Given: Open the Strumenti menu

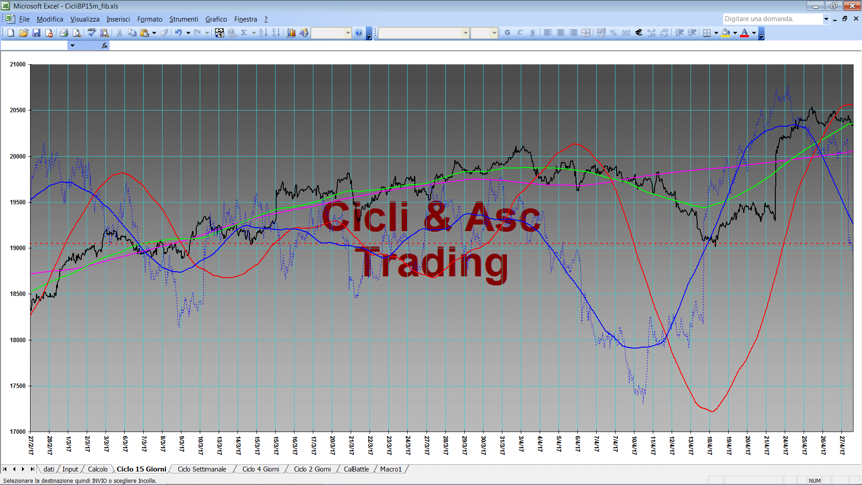Looking at the screenshot, I should tap(184, 19).
